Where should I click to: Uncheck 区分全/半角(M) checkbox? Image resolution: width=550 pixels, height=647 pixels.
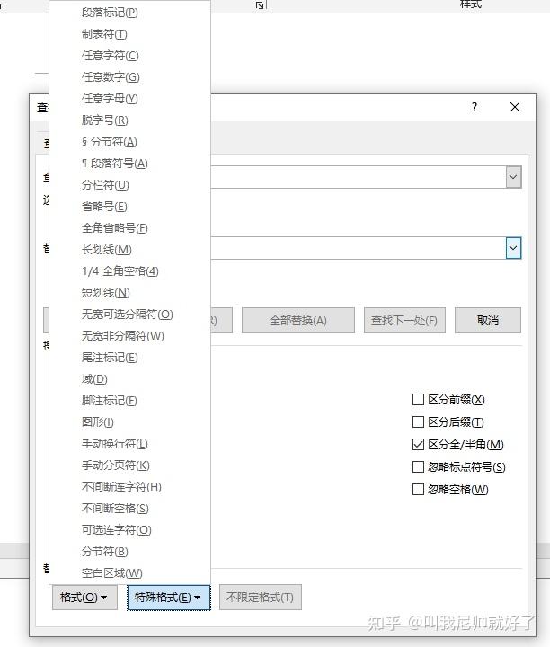tap(418, 444)
